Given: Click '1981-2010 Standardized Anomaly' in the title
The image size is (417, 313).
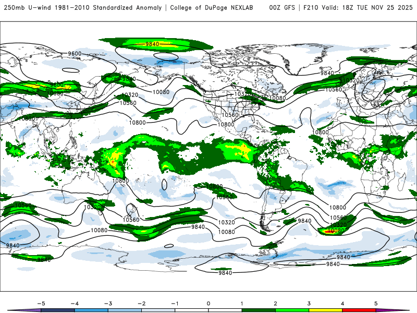Looking at the screenshot, I should coord(108,8).
